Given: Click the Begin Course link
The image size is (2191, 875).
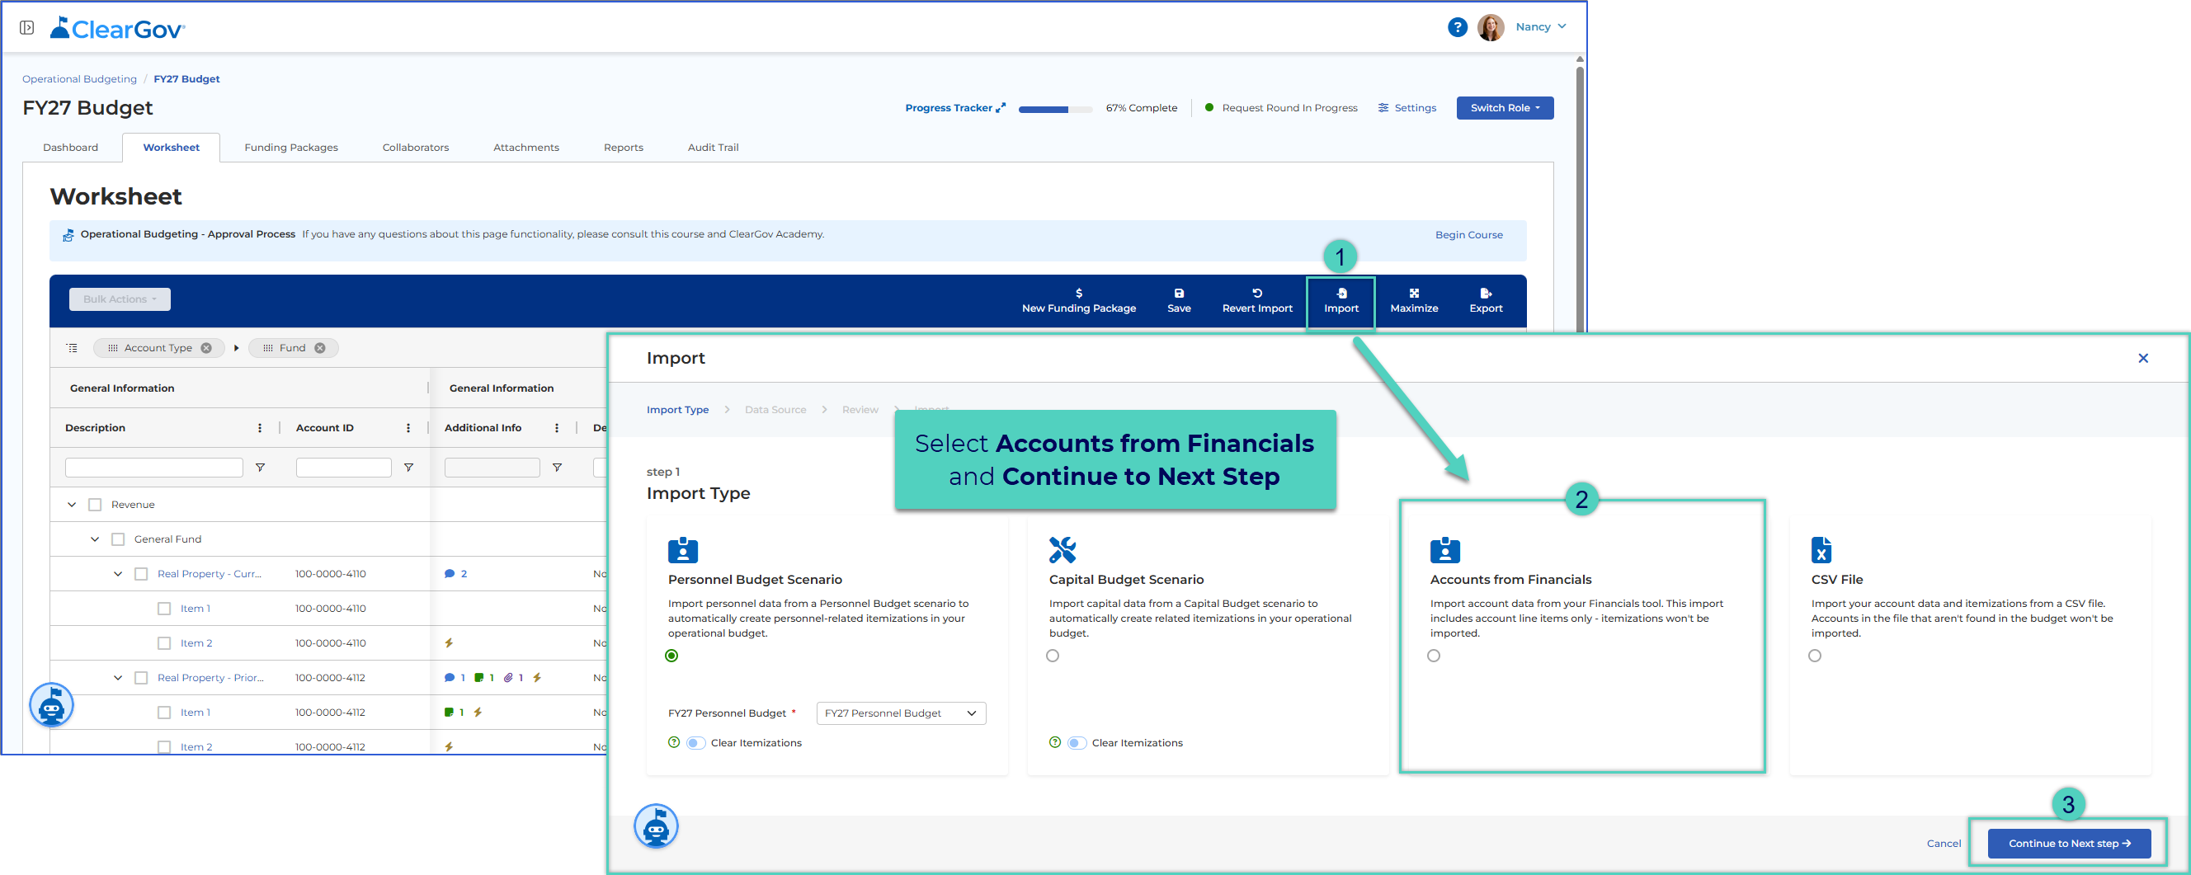Looking at the screenshot, I should point(1468,236).
